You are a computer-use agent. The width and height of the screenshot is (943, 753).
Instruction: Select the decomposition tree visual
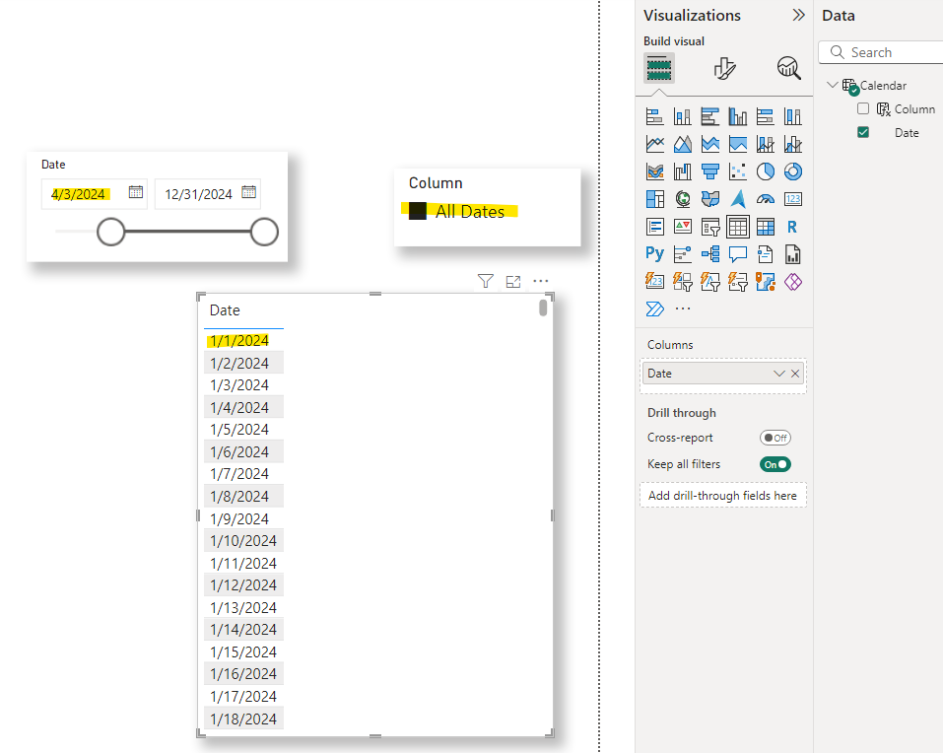tap(709, 254)
